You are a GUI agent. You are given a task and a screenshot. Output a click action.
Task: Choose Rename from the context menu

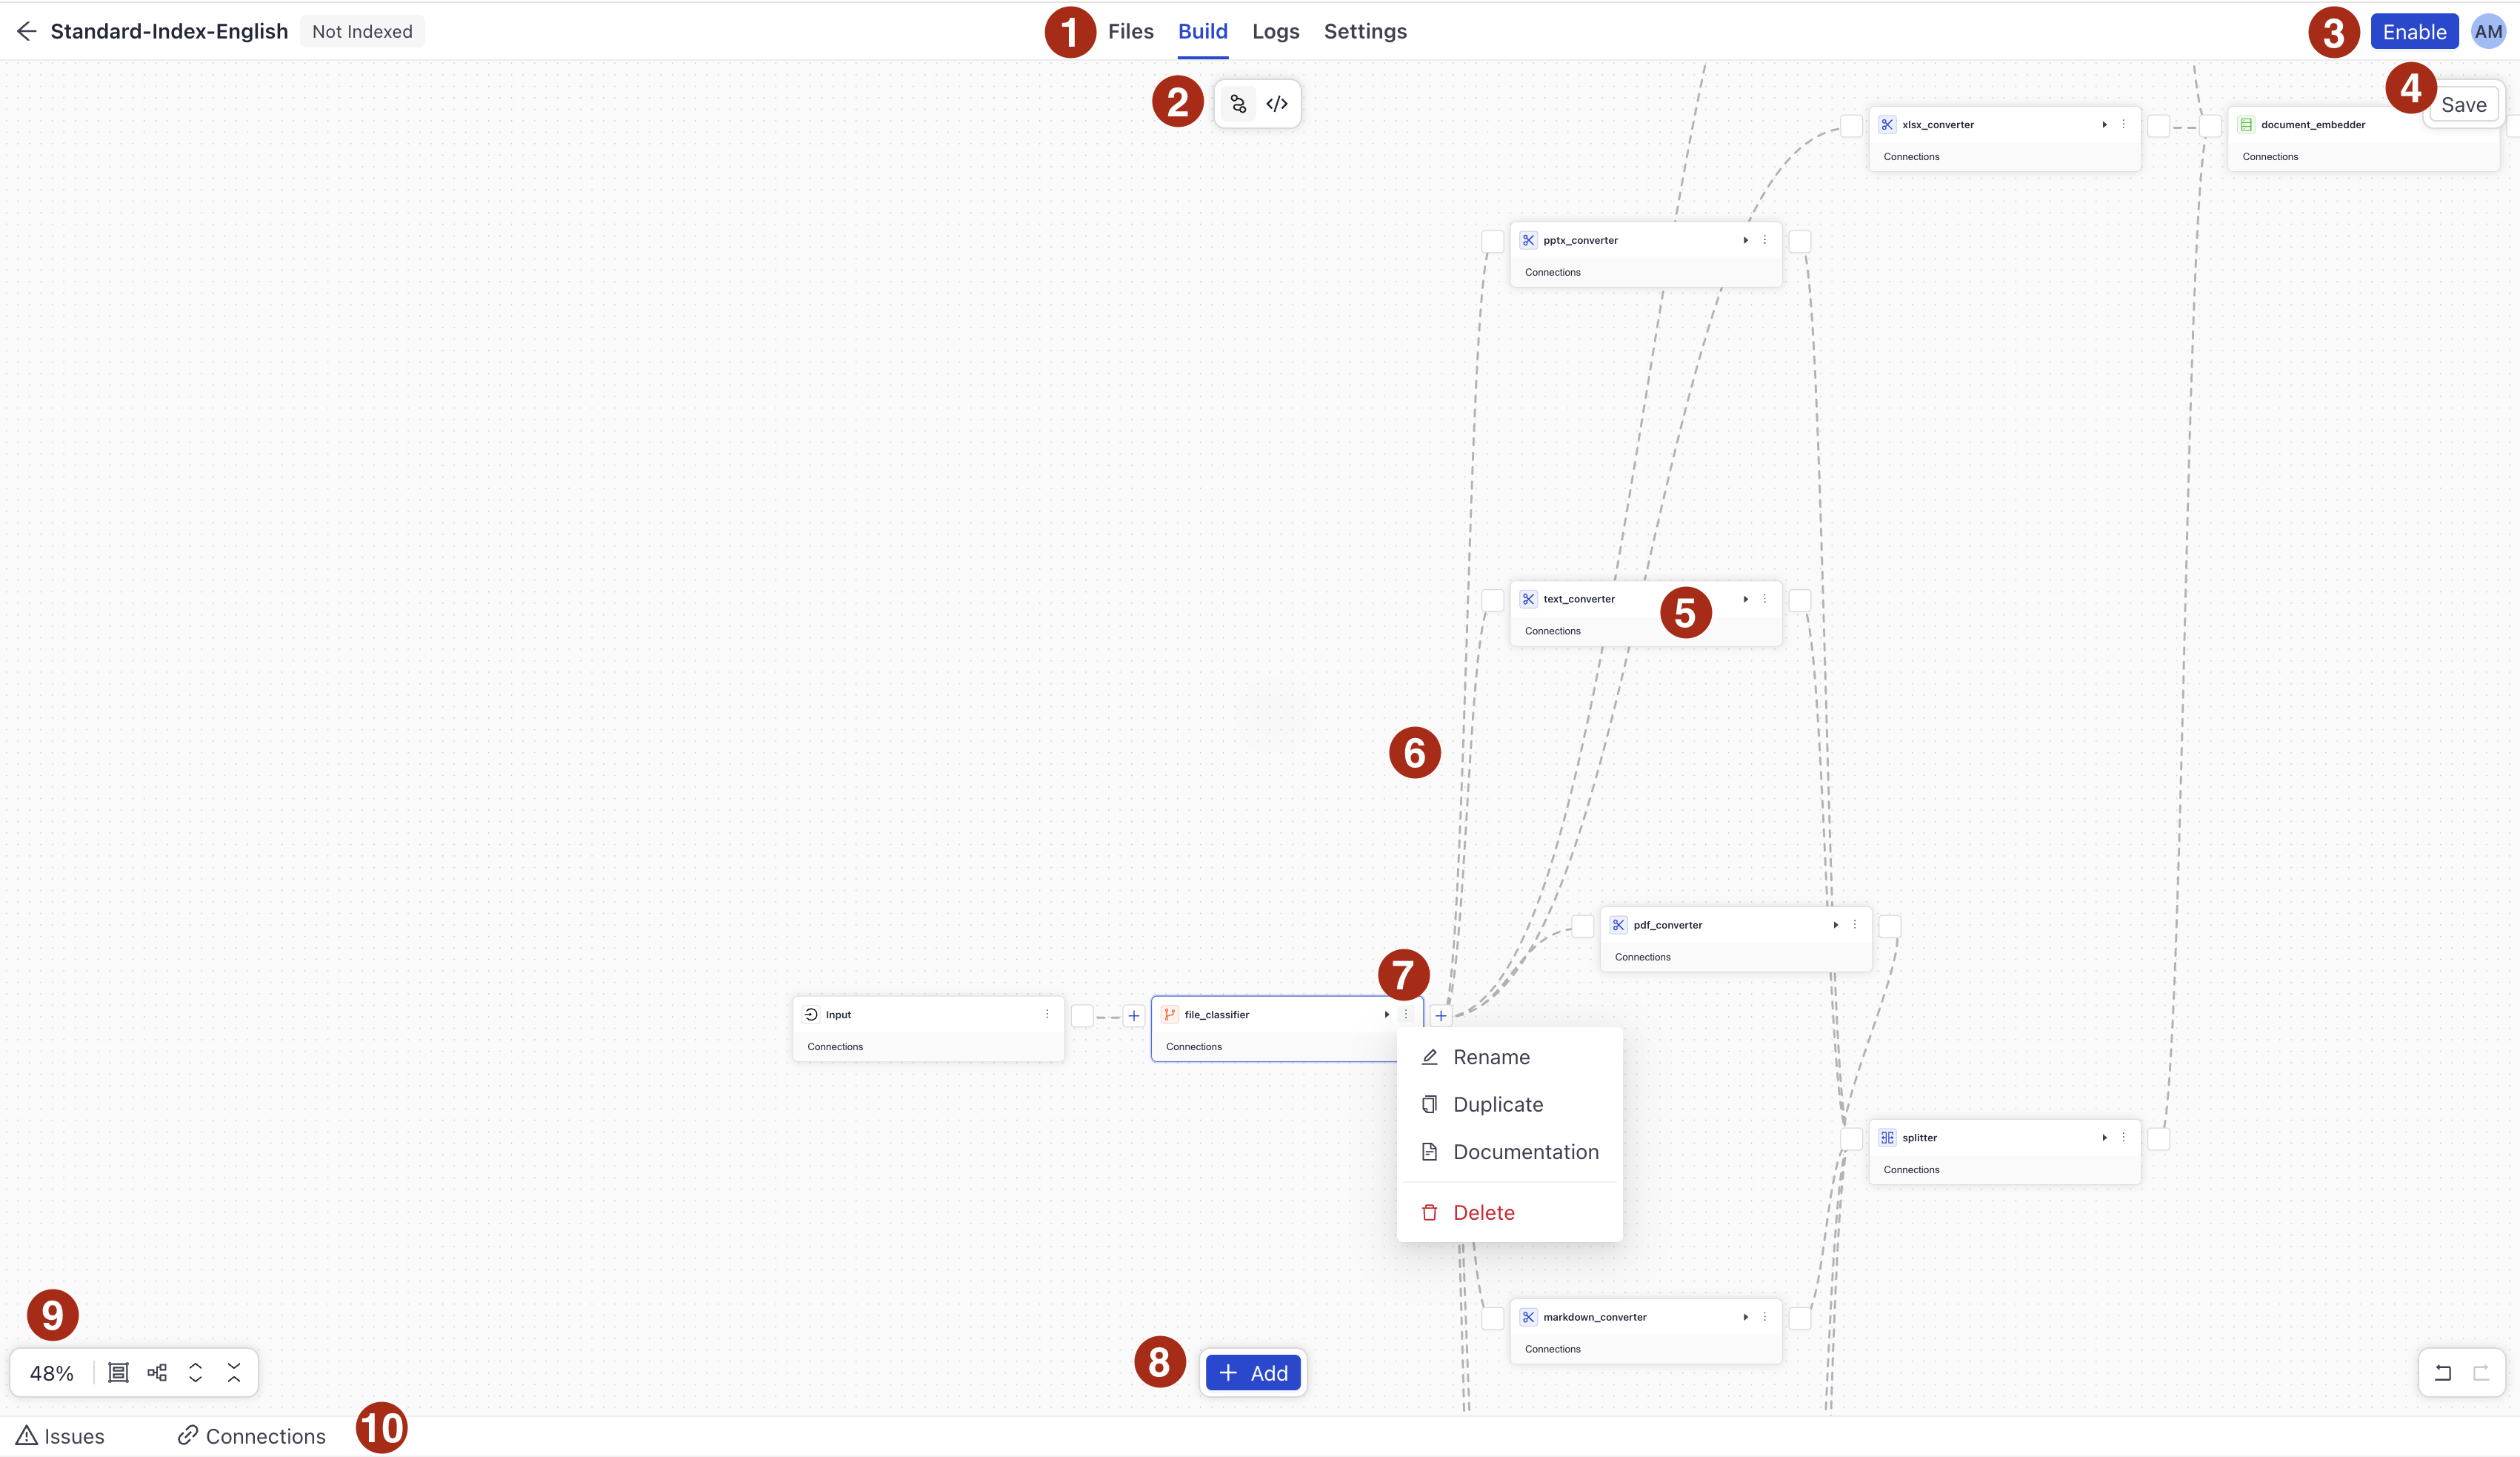point(1510,1058)
